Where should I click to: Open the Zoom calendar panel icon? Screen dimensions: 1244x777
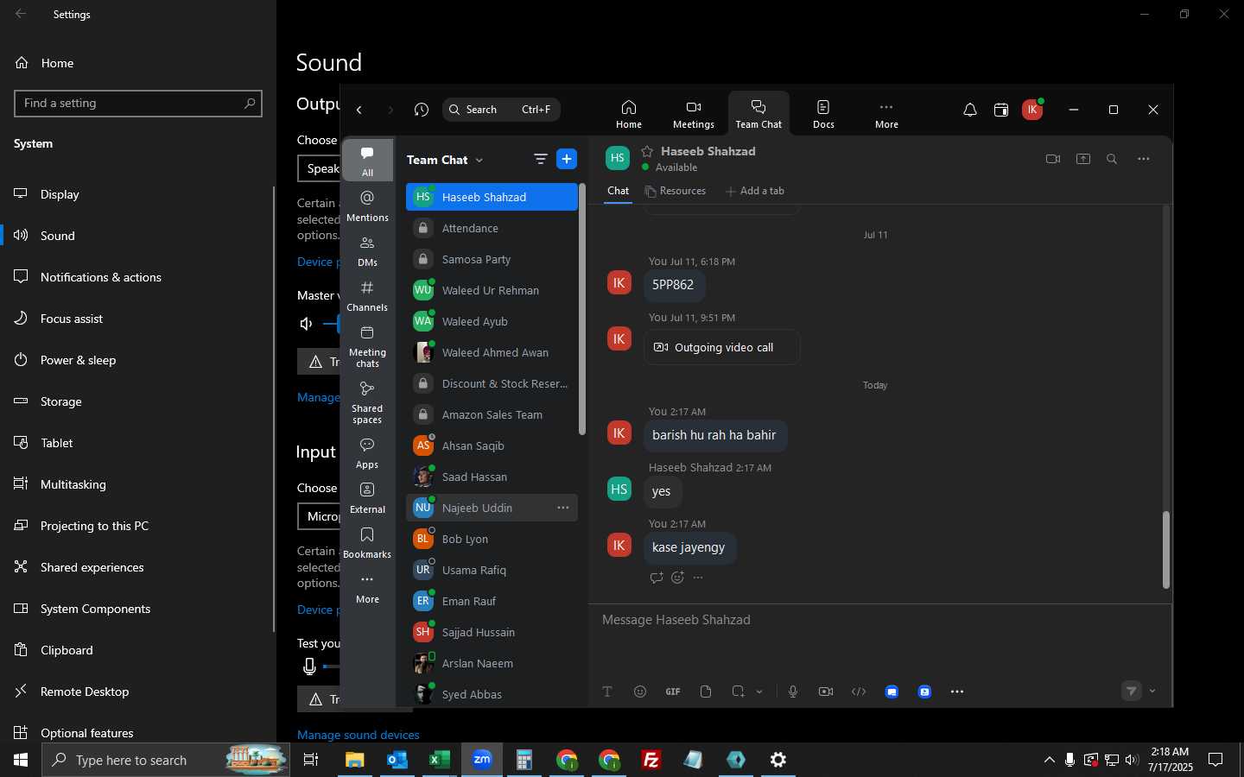[x=1001, y=110]
